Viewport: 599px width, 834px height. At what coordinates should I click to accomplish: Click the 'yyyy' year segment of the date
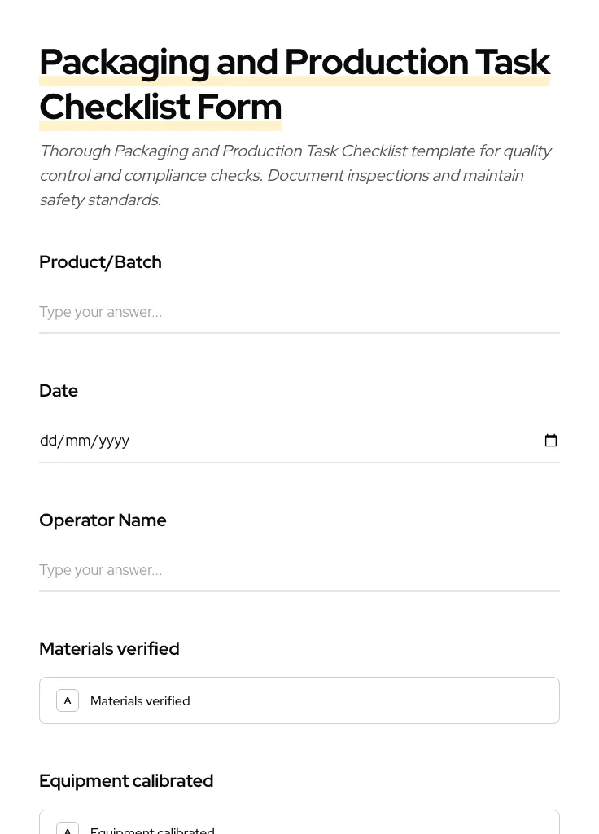tap(114, 440)
